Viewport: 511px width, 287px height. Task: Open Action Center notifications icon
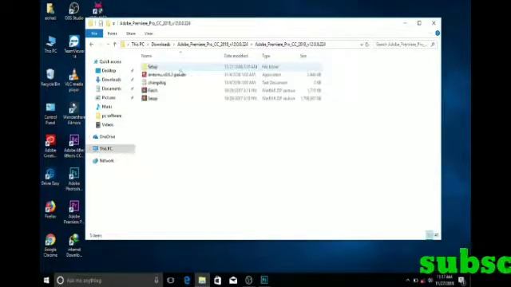[461, 281]
